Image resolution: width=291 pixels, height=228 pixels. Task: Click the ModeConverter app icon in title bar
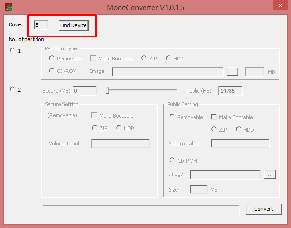click(9, 7)
